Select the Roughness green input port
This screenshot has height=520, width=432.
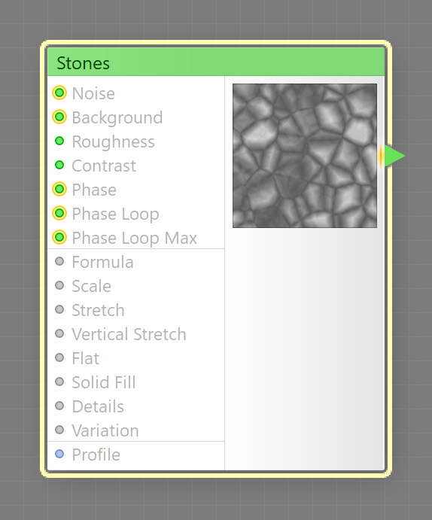pyautogui.click(x=59, y=141)
